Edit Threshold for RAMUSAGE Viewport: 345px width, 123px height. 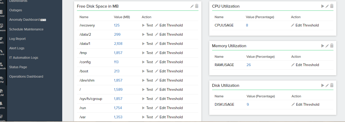pyautogui.click(x=305, y=65)
